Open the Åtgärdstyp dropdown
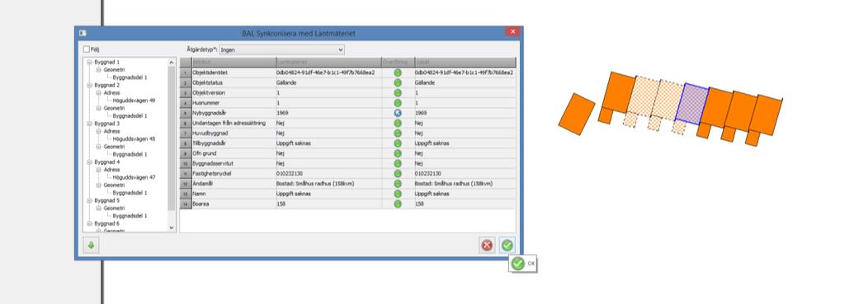The image size is (845, 304). click(281, 49)
